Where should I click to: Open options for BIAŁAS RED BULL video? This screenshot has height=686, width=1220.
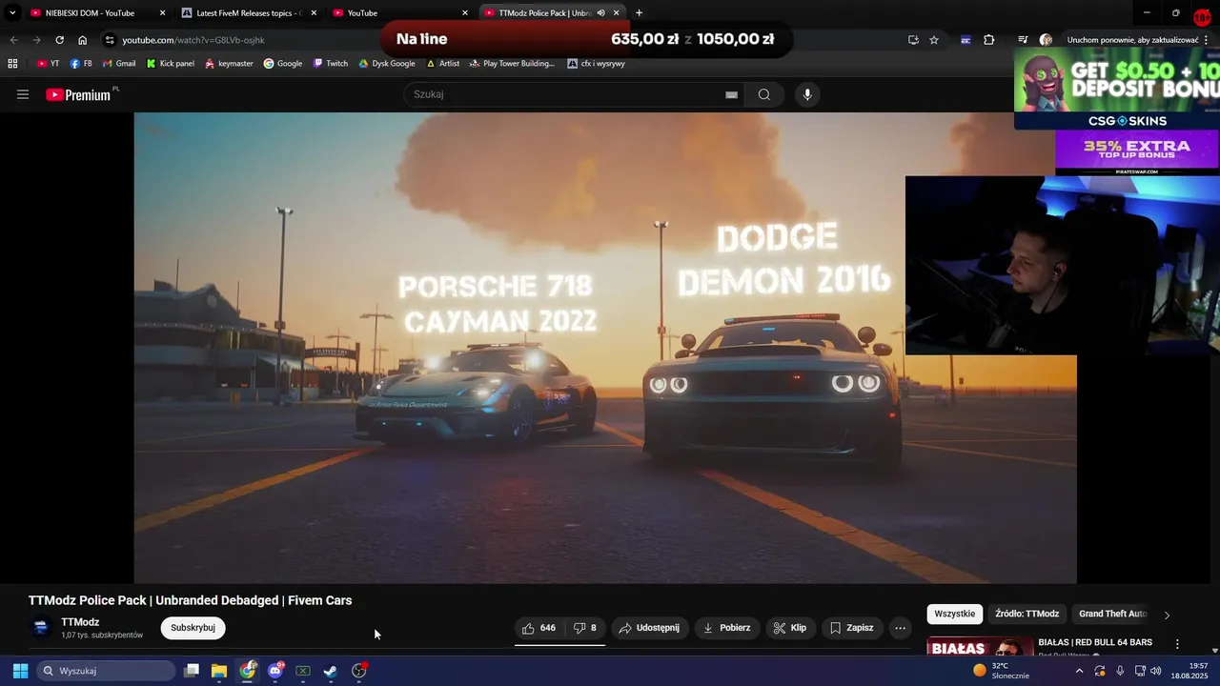[1177, 644]
